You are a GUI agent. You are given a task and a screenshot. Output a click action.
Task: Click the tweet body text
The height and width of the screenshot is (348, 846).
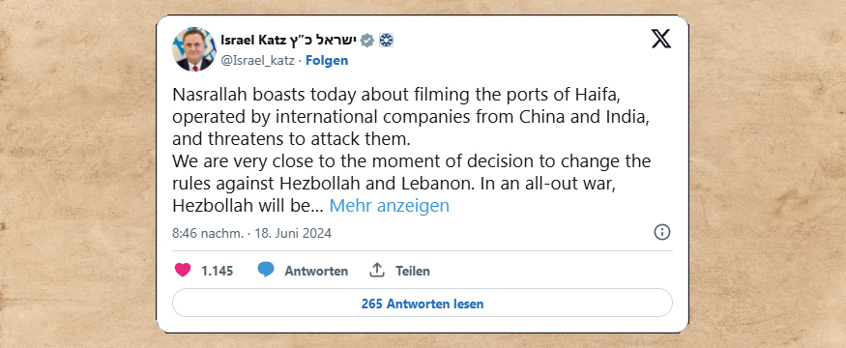412,151
